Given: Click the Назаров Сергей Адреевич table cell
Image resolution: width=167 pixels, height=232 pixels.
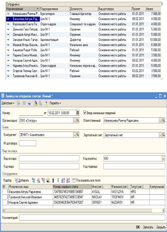Looking at the screenshot, I should pos(31,202).
